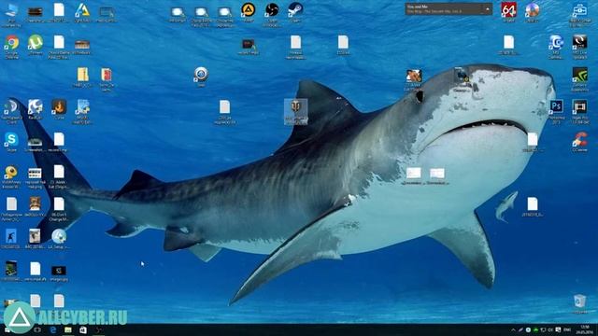Show hidden system tray icons chevron
Image resolution: width=598 pixels, height=336 pixels.
[513, 329]
